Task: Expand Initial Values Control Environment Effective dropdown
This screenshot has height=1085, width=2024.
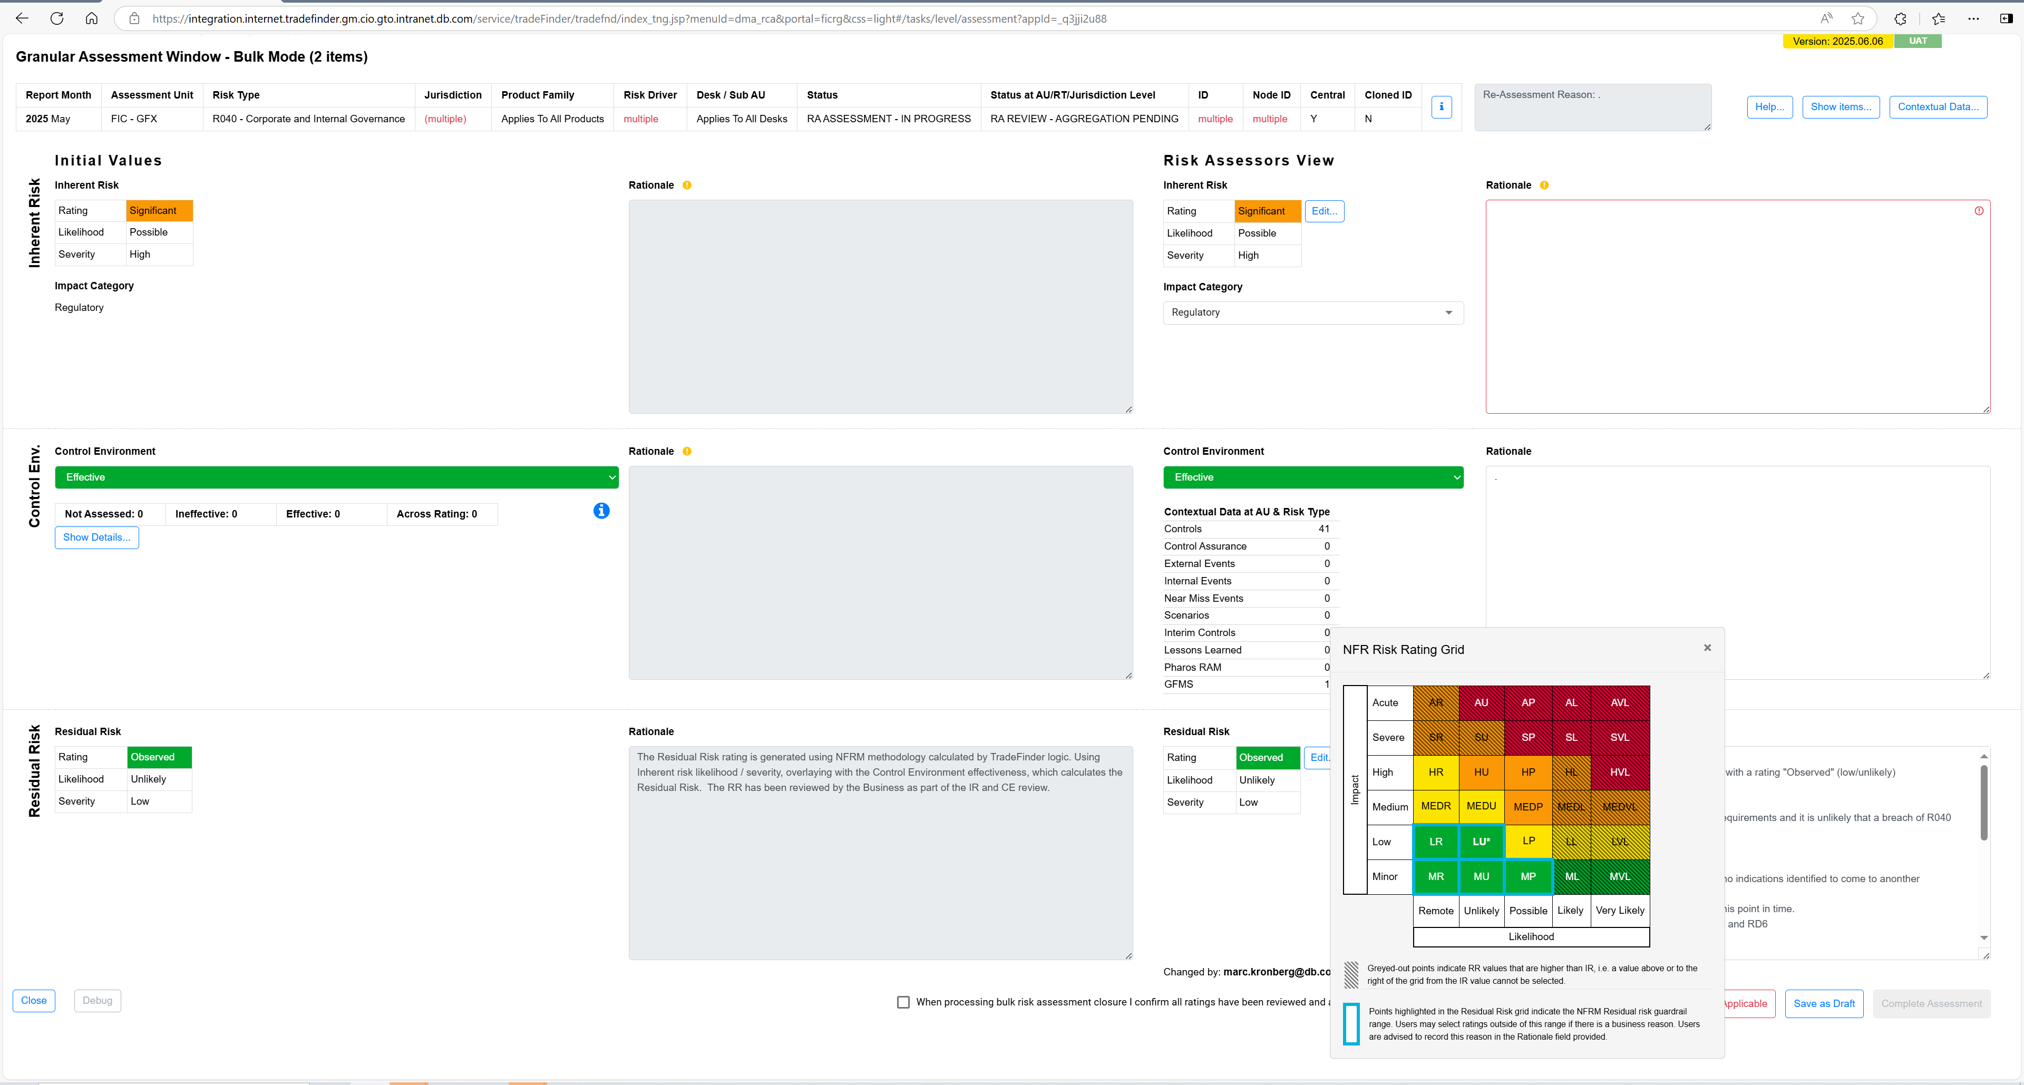Action: click(336, 477)
